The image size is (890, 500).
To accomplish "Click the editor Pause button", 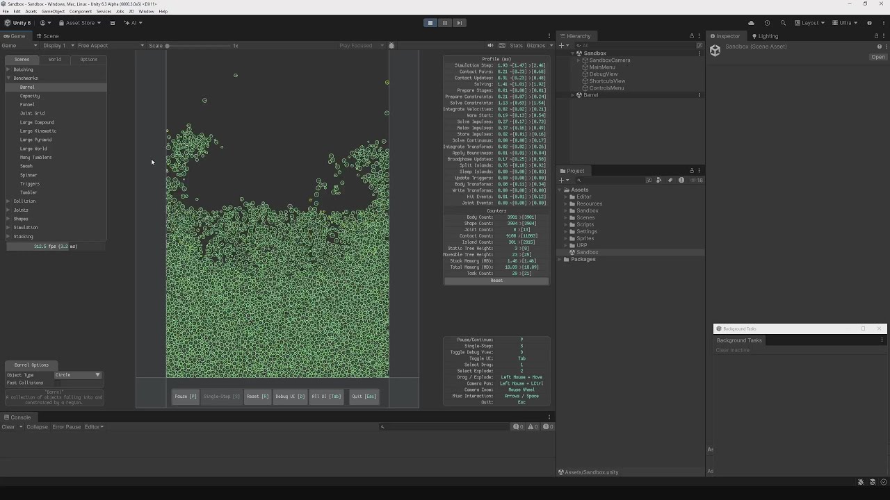I will click(445, 23).
